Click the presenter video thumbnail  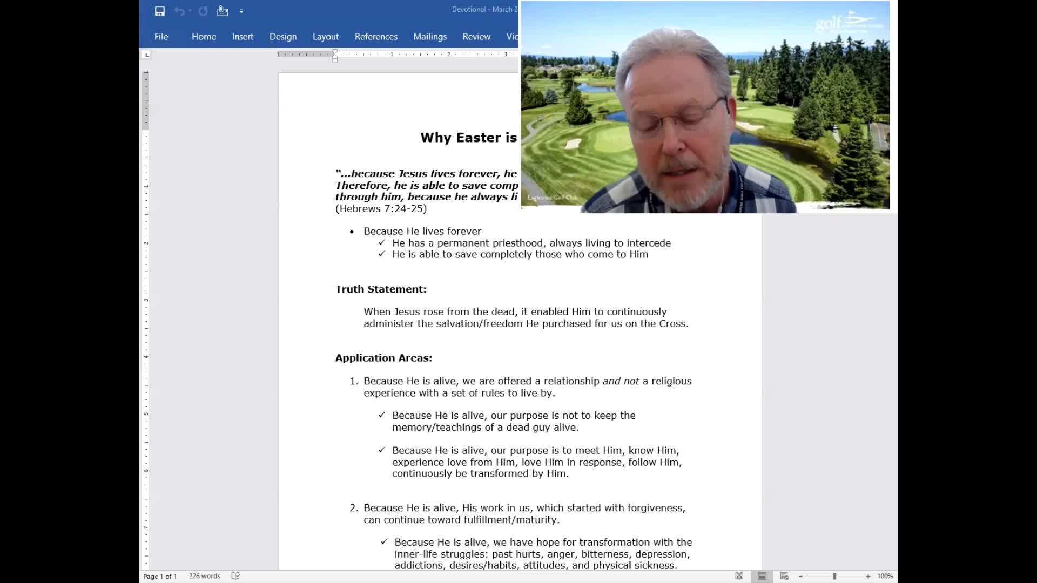(705, 106)
